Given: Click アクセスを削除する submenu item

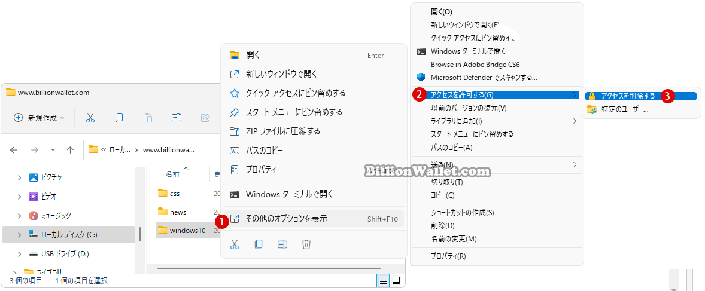Looking at the screenshot, I should 640,96.
